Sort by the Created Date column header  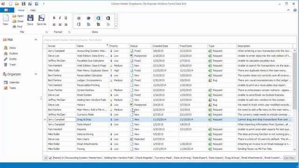pyautogui.click(x=165, y=46)
